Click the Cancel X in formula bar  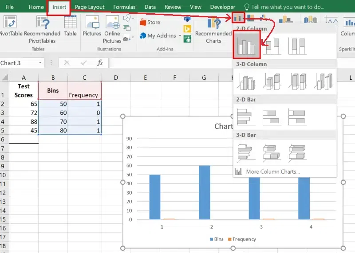[67, 63]
